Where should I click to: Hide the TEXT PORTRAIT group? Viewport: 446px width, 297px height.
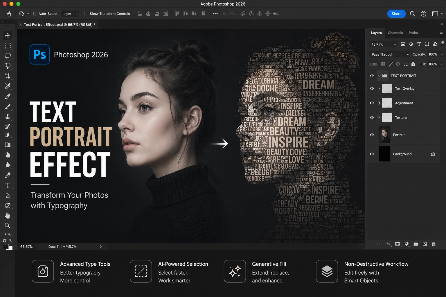point(372,76)
